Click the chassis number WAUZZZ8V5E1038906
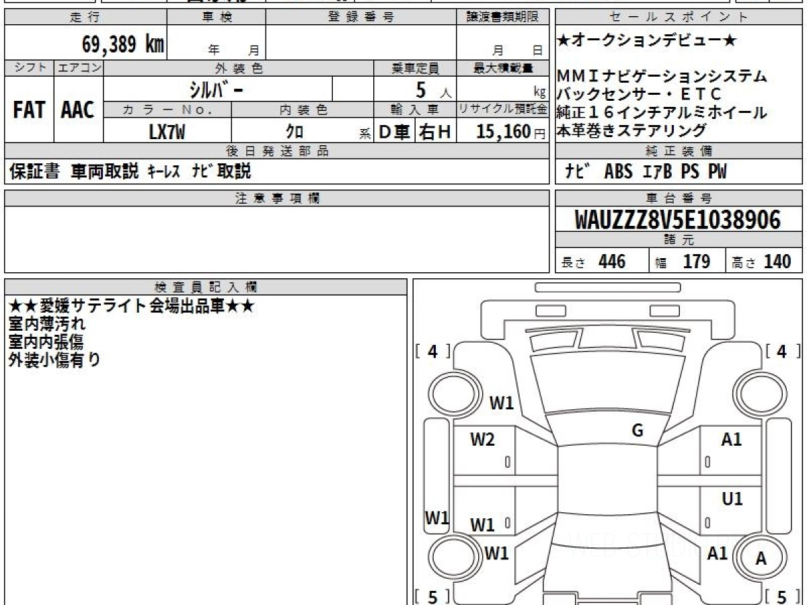This screenshot has width=807, height=605. [x=678, y=220]
